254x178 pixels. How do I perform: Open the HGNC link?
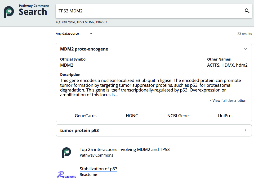(x=132, y=116)
